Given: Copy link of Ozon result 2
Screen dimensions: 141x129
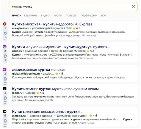Looking at the screenshot, I should (x=5, y=56).
